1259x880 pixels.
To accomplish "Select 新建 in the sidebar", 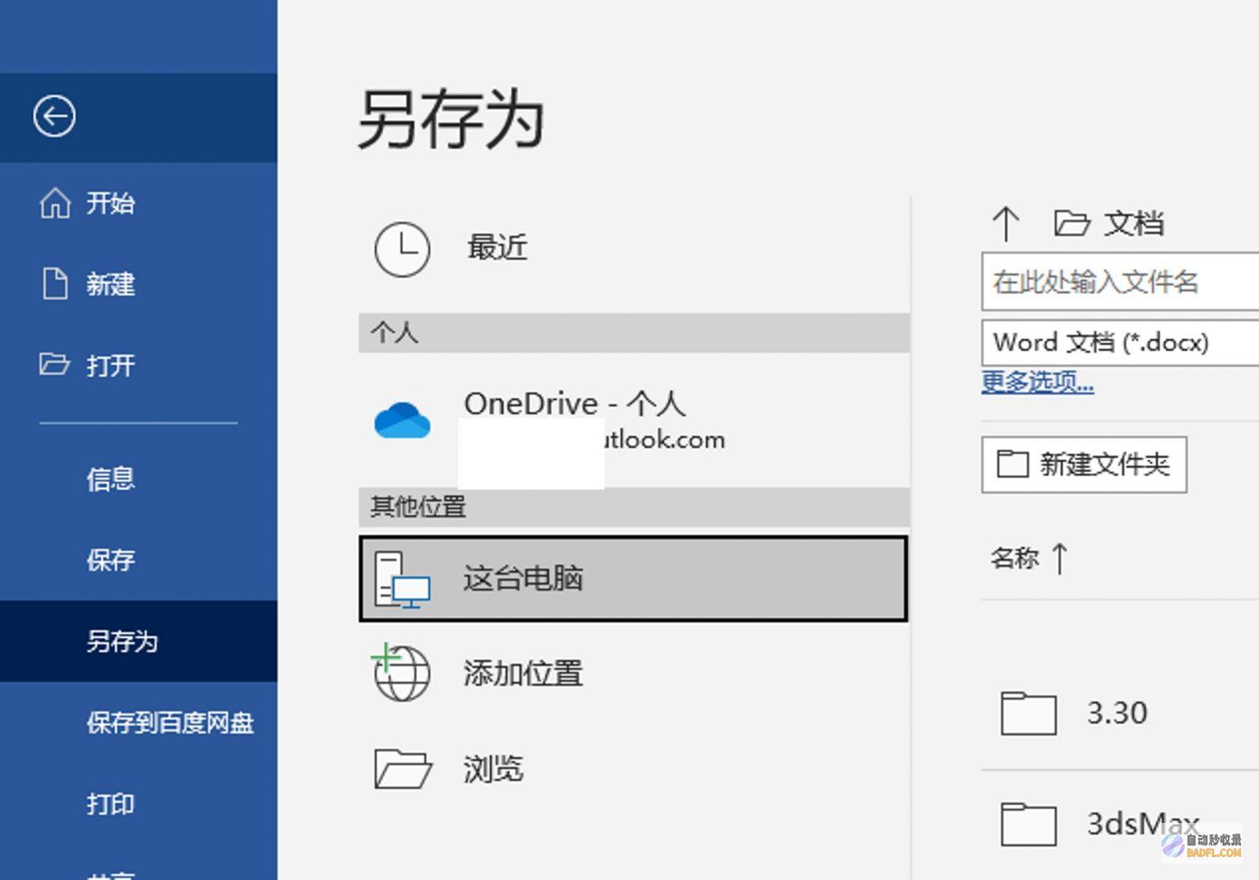I will pos(110,284).
